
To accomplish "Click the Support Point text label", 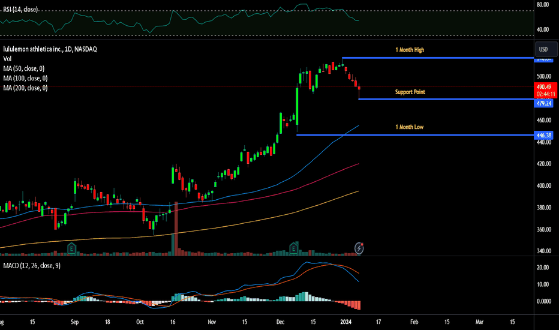I will pyautogui.click(x=410, y=92).
